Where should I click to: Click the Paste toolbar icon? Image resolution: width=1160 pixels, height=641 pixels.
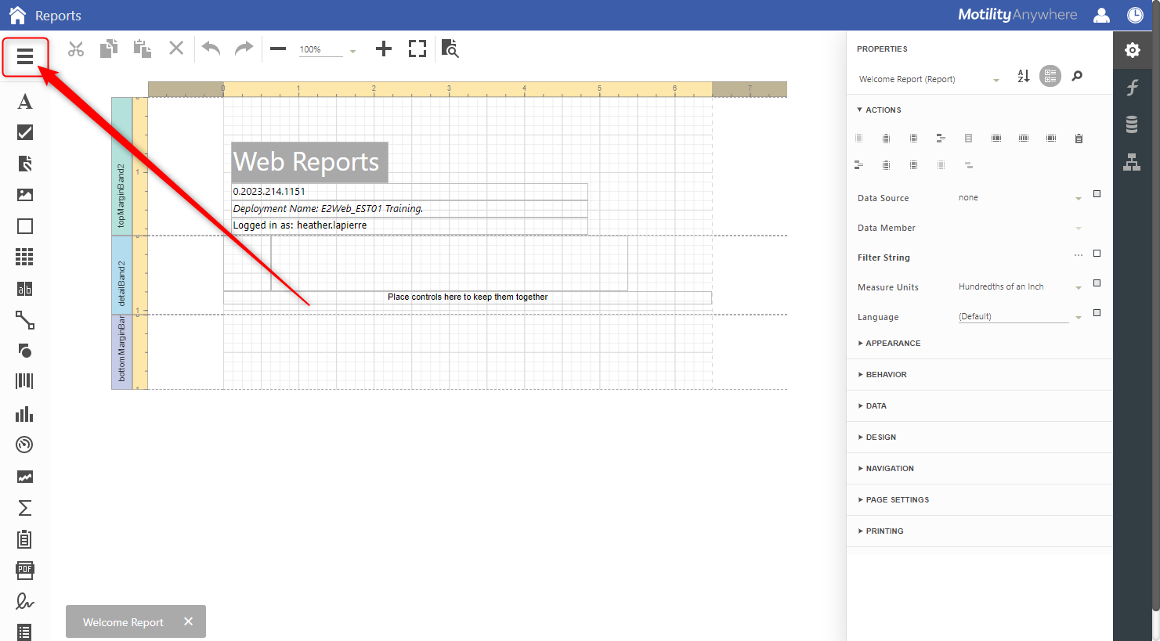(143, 49)
